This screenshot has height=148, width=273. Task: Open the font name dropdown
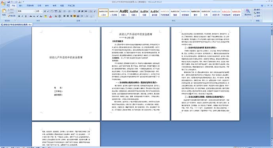pyautogui.click(x=34, y=11)
